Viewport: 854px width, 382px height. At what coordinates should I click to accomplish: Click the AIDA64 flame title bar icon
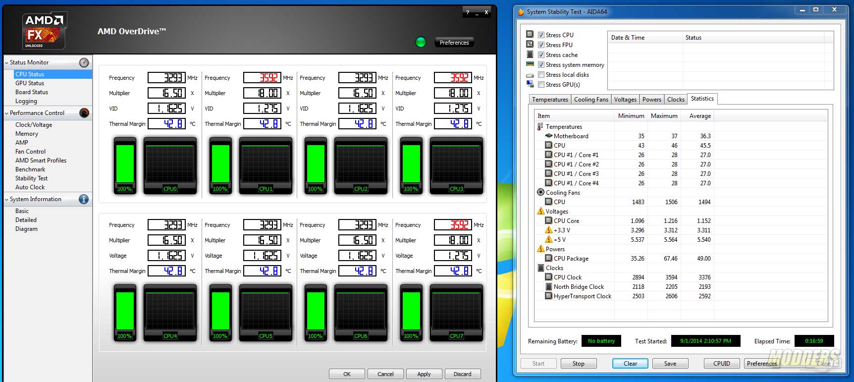coord(521,12)
